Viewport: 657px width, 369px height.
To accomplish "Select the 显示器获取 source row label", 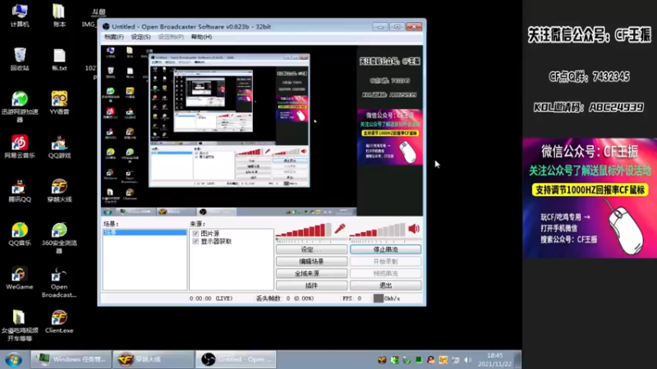I will click(216, 241).
